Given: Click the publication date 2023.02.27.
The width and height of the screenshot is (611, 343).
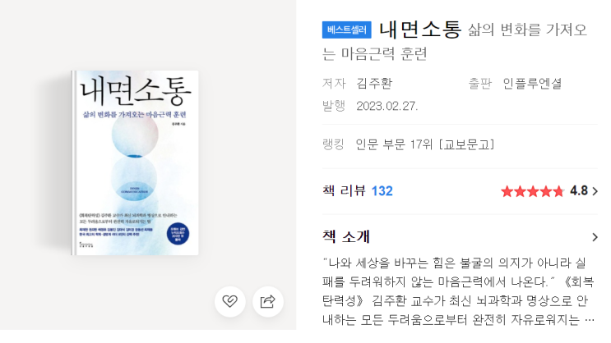Looking at the screenshot, I should tap(387, 106).
